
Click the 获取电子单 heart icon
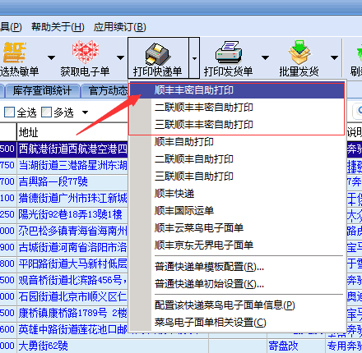[86, 52]
